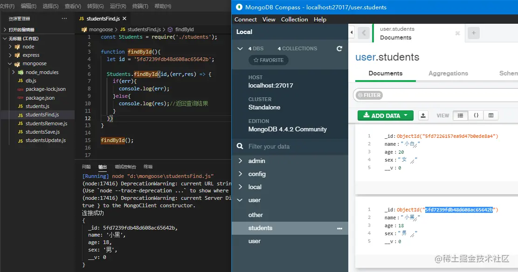Image resolution: width=518 pixels, height=272 pixels.
Task: Collapse the mongoose folder
Action: coord(10,63)
